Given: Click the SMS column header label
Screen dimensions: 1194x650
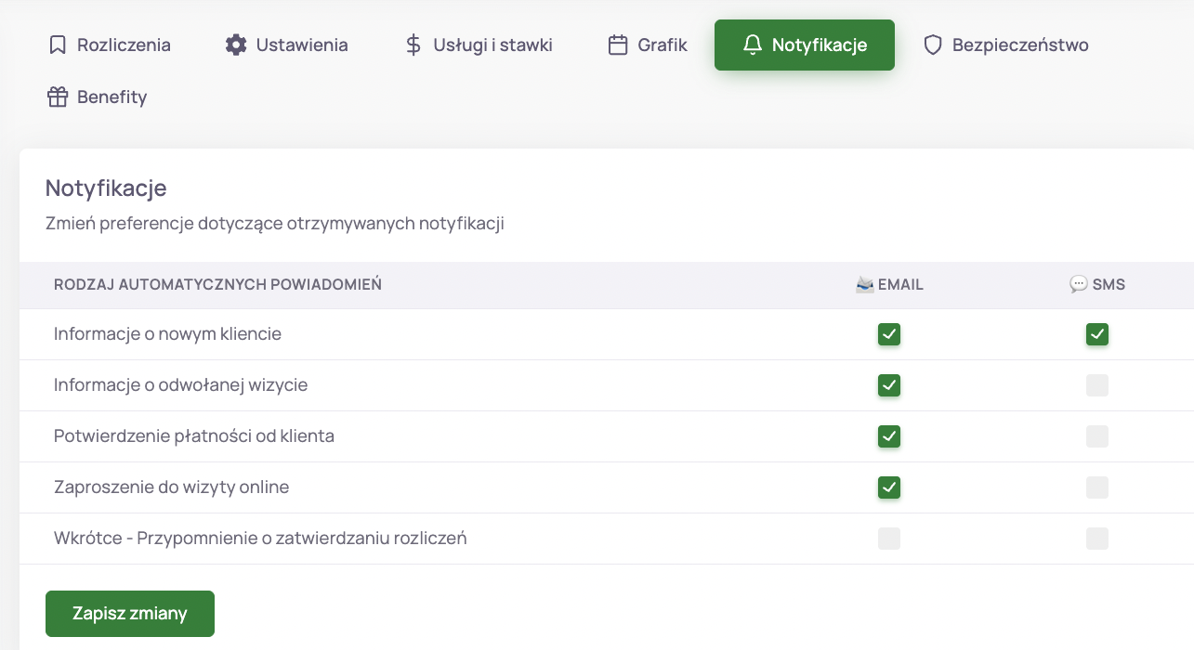Looking at the screenshot, I should click(x=1109, y=285).
